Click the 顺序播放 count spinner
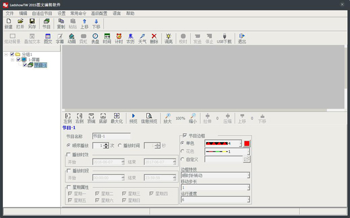This screenshot has height=218, width=350. [x=106, y=146]
